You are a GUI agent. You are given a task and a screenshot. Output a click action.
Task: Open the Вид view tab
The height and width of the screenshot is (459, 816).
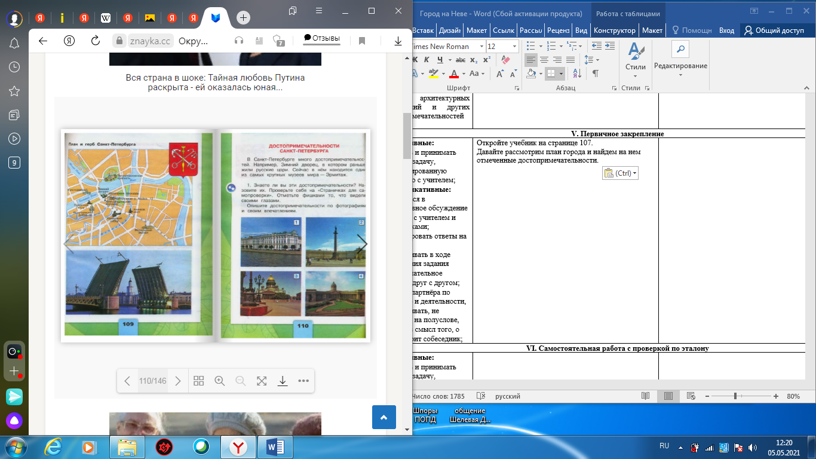[581, 30]
